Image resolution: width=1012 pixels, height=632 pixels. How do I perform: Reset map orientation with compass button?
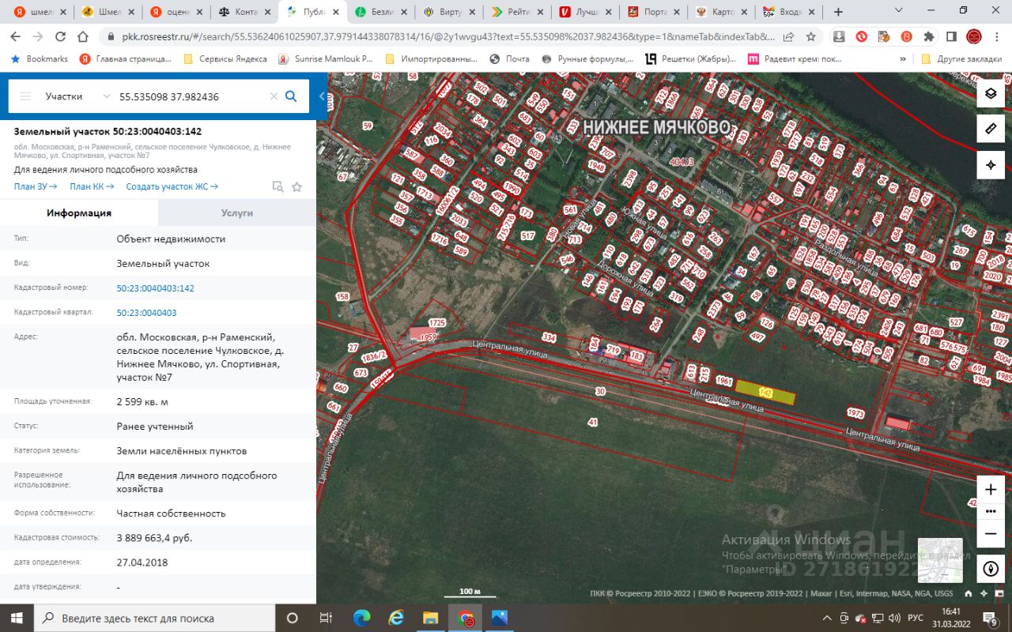(990, 568)
